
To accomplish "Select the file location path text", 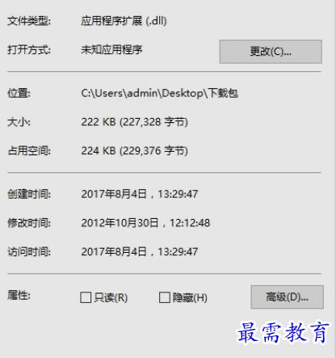I will tap(160, 93).
